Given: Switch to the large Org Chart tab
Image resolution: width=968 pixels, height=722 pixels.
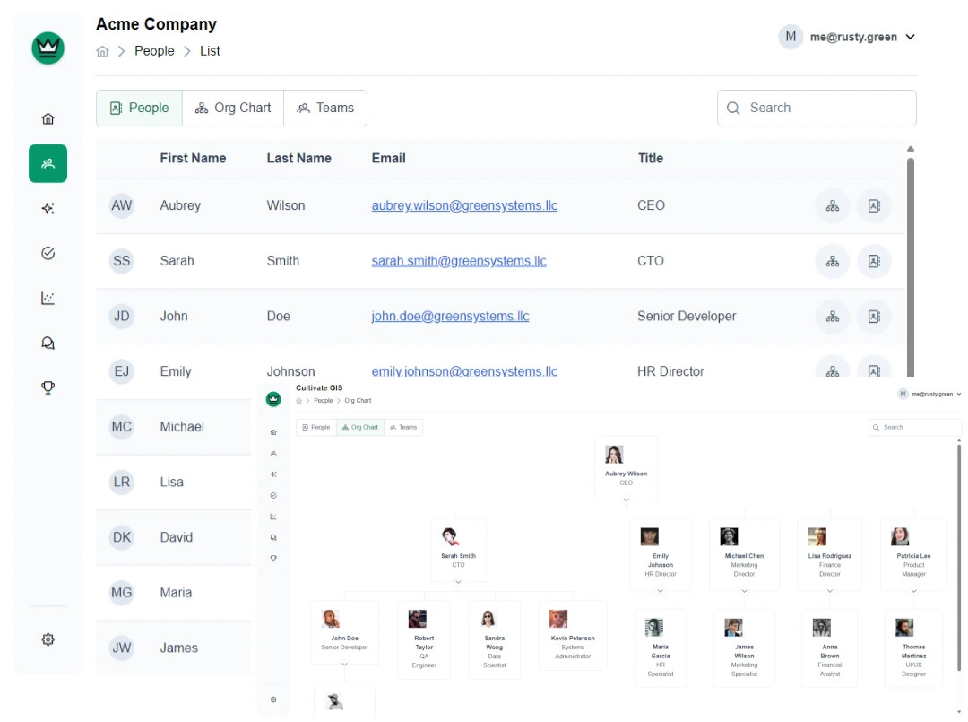Looking at the screenshot, I should (233, 108).
